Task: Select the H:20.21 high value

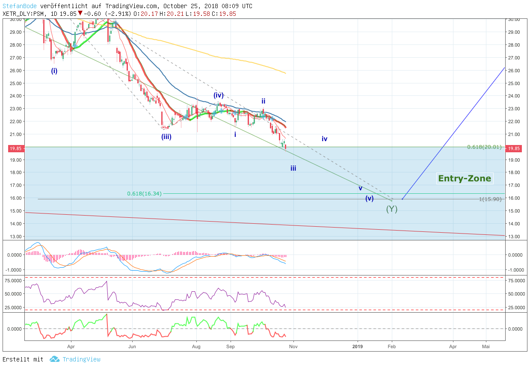Action: 172,14
